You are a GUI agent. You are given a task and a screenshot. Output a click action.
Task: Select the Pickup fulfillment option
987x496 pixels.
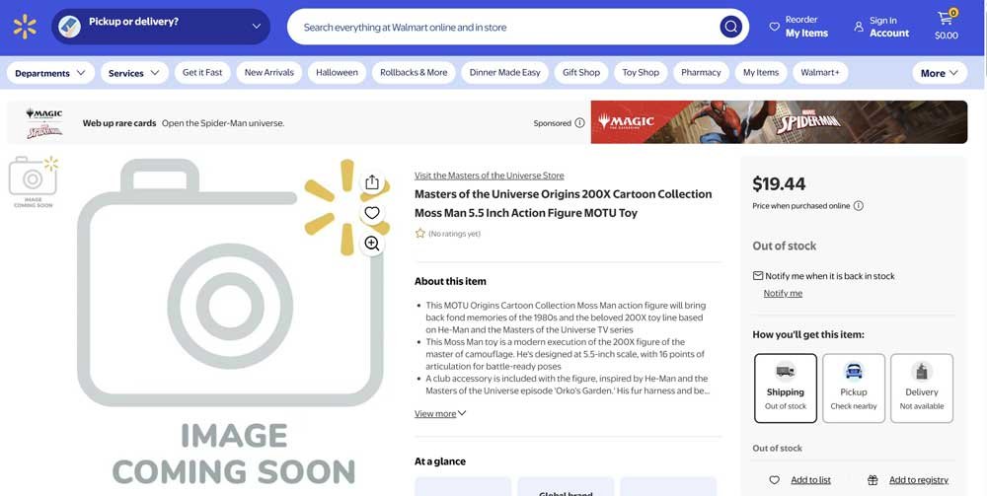click(x=853, y=388)
